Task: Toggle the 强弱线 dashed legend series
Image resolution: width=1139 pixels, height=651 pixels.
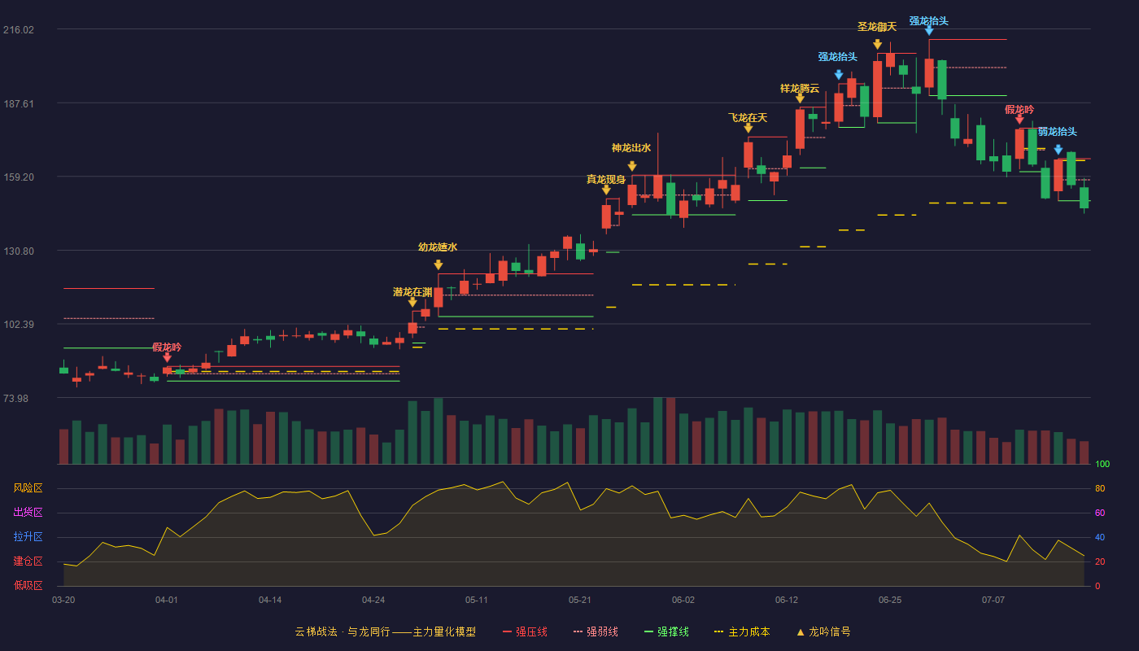Action: pos(596,631)
